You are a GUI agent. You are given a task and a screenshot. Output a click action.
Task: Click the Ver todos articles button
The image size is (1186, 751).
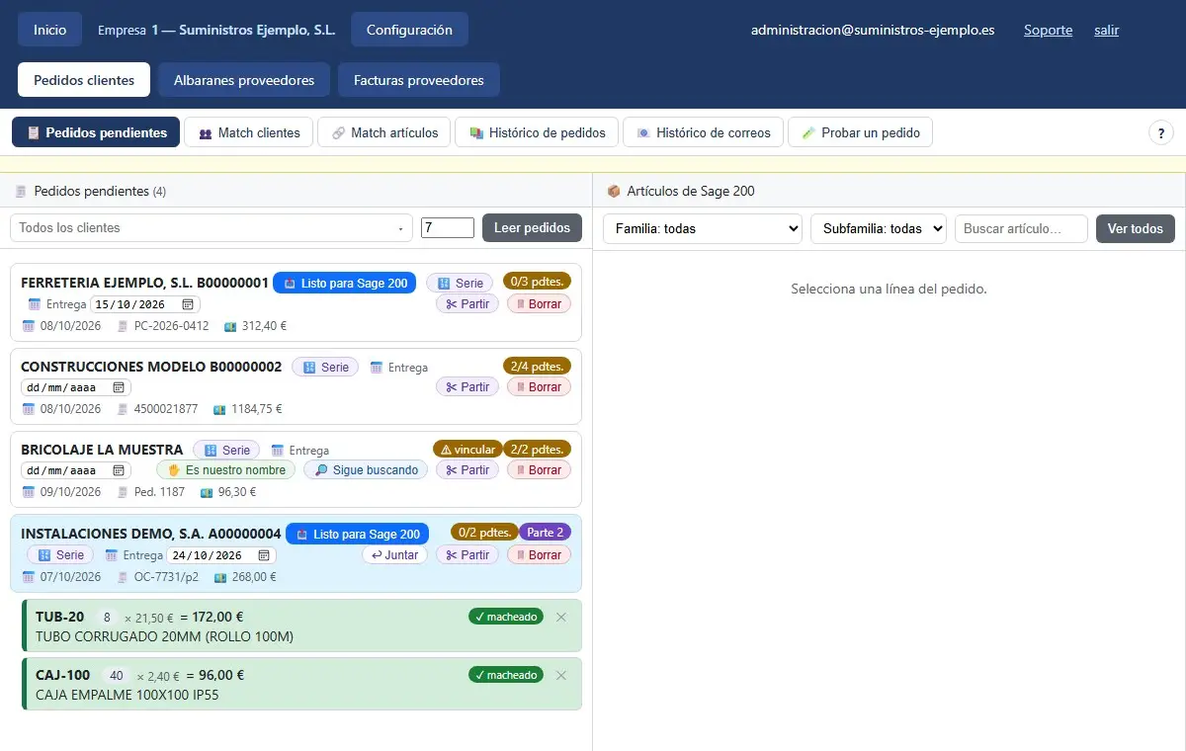coord(1136,228)
